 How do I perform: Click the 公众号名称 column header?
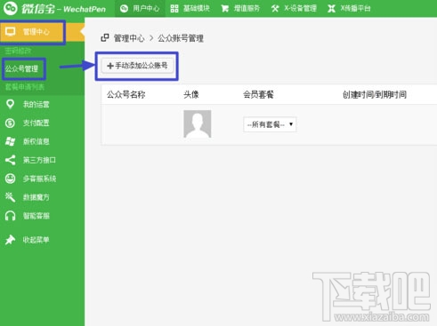[x=126, y=95]
